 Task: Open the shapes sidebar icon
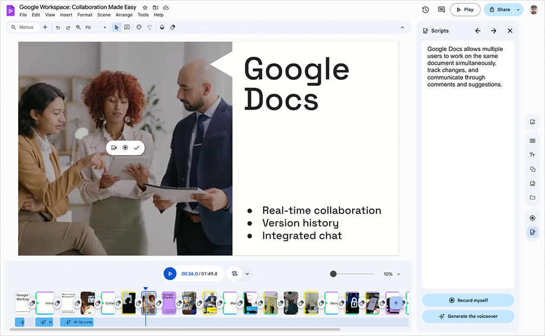coord(532,169)
